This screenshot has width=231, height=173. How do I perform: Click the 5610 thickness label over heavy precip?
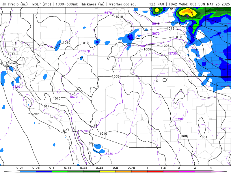(x=185, y=16)
